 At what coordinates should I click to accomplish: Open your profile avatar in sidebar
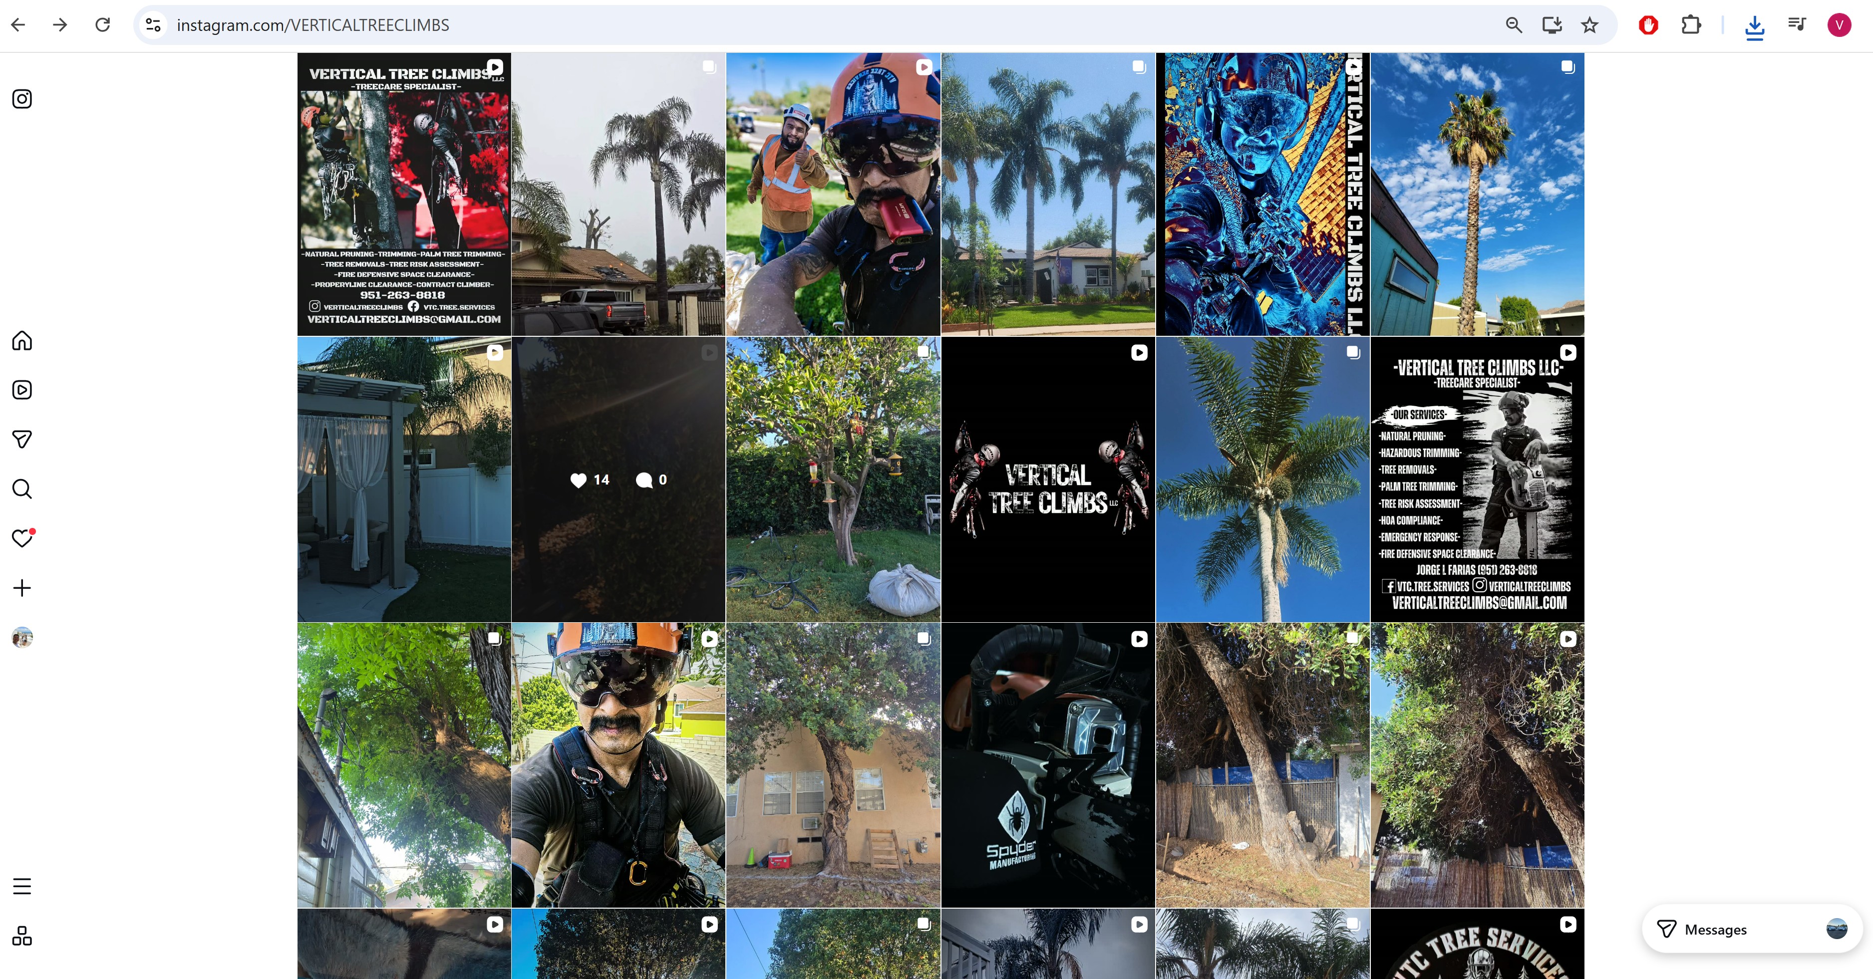click(x=22, y=637)
